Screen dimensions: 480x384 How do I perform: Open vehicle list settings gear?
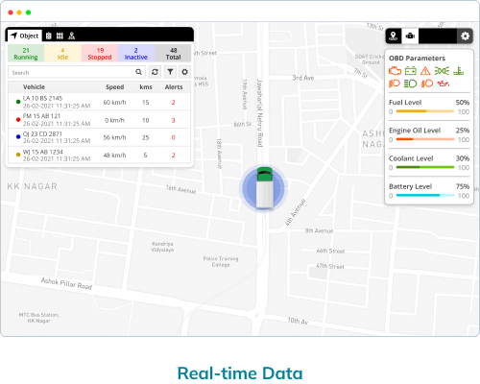point(184,72)
